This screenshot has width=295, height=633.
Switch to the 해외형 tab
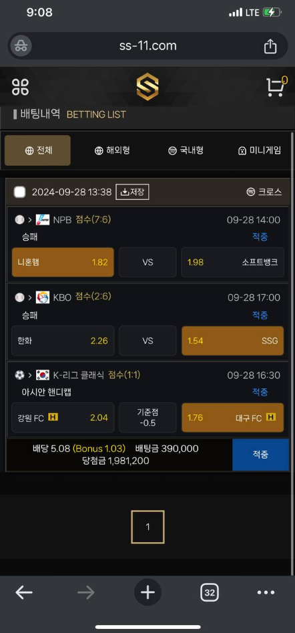(112, 150)
